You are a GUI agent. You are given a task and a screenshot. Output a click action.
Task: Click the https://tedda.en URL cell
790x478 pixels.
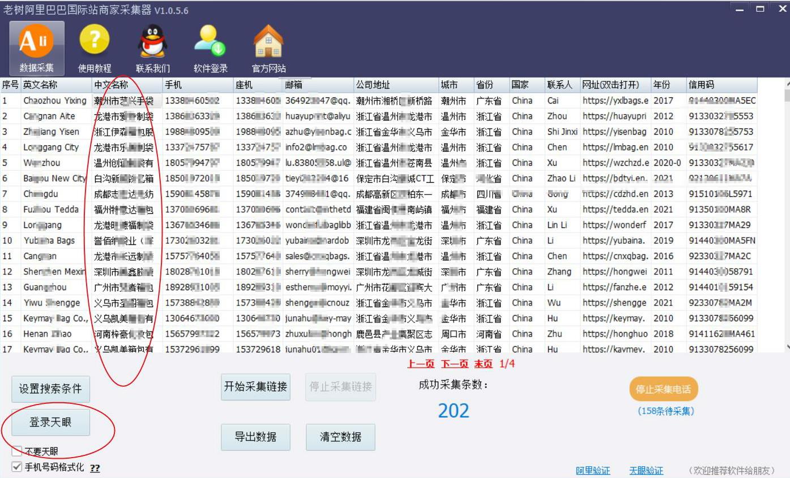(x=616, y=209)
